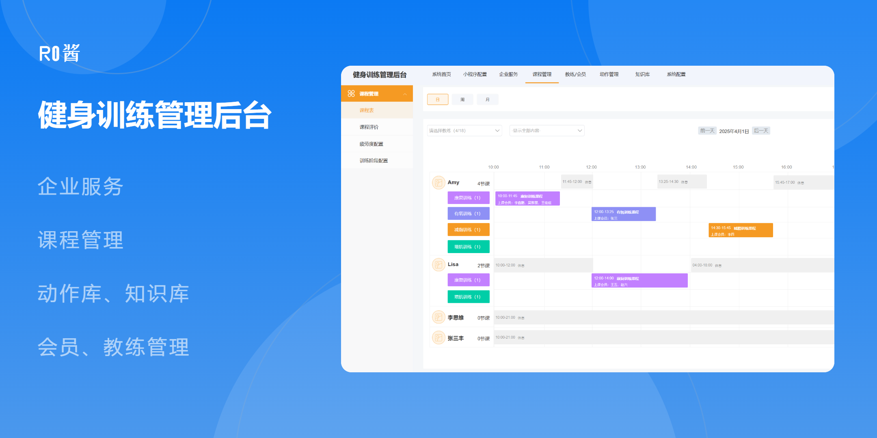Click 李思维's 10:00-21:00 休息 slot

pos(664,318)
